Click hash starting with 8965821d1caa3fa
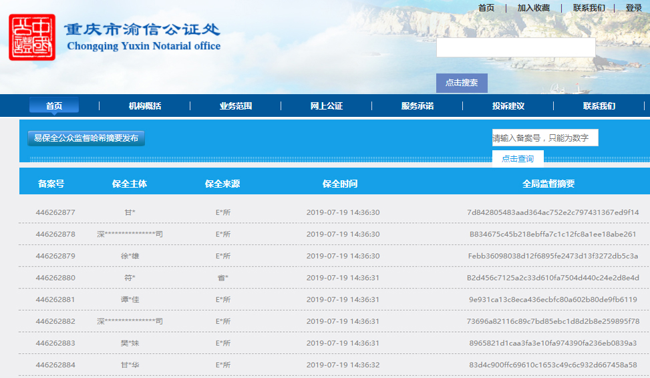Viewport: 650px width, 378px height. [x=553, y=343]
